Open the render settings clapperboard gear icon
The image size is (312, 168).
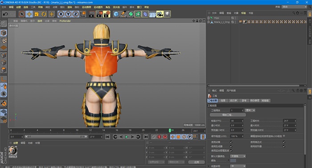click(107, 14)
